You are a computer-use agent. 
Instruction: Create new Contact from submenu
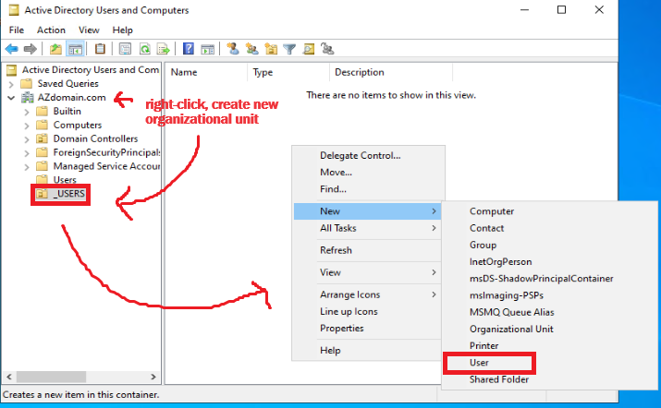pyautogui.click(x=550, y=228)
